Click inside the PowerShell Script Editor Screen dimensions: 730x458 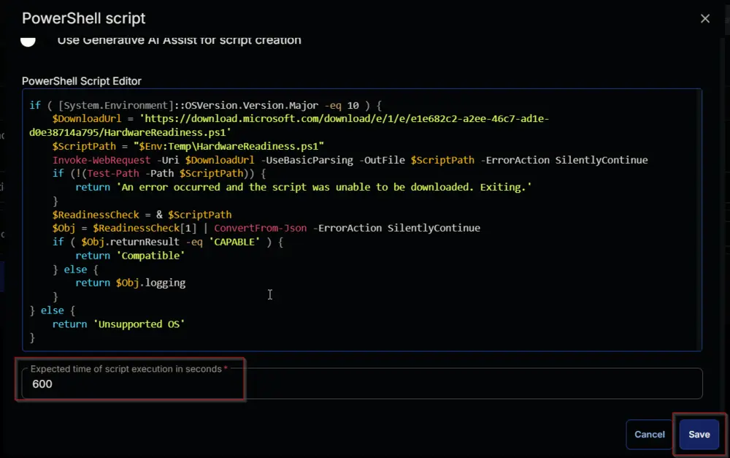[x=362, y=220]
